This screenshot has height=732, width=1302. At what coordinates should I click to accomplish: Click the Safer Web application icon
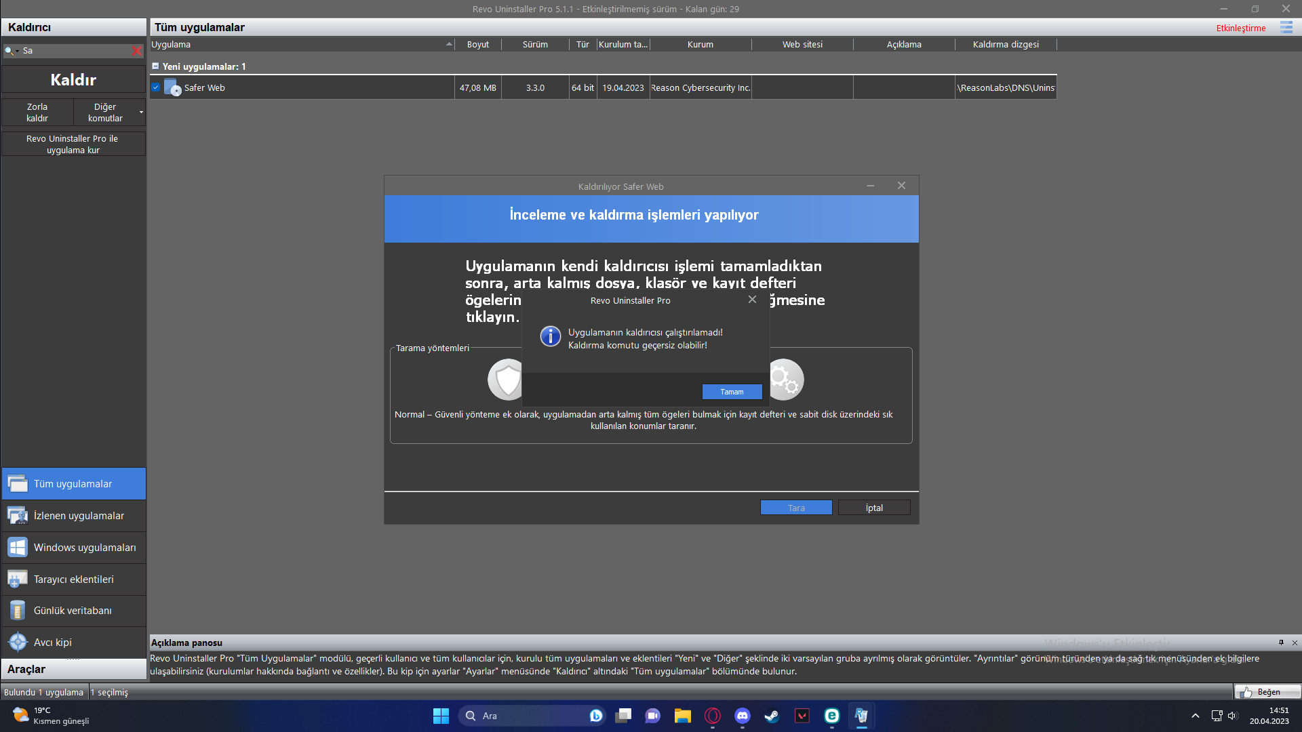[172, 87]
